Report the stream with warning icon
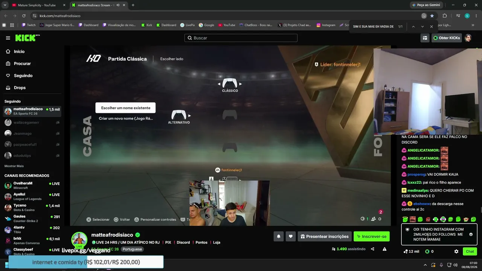 click(x=384, y=249)
